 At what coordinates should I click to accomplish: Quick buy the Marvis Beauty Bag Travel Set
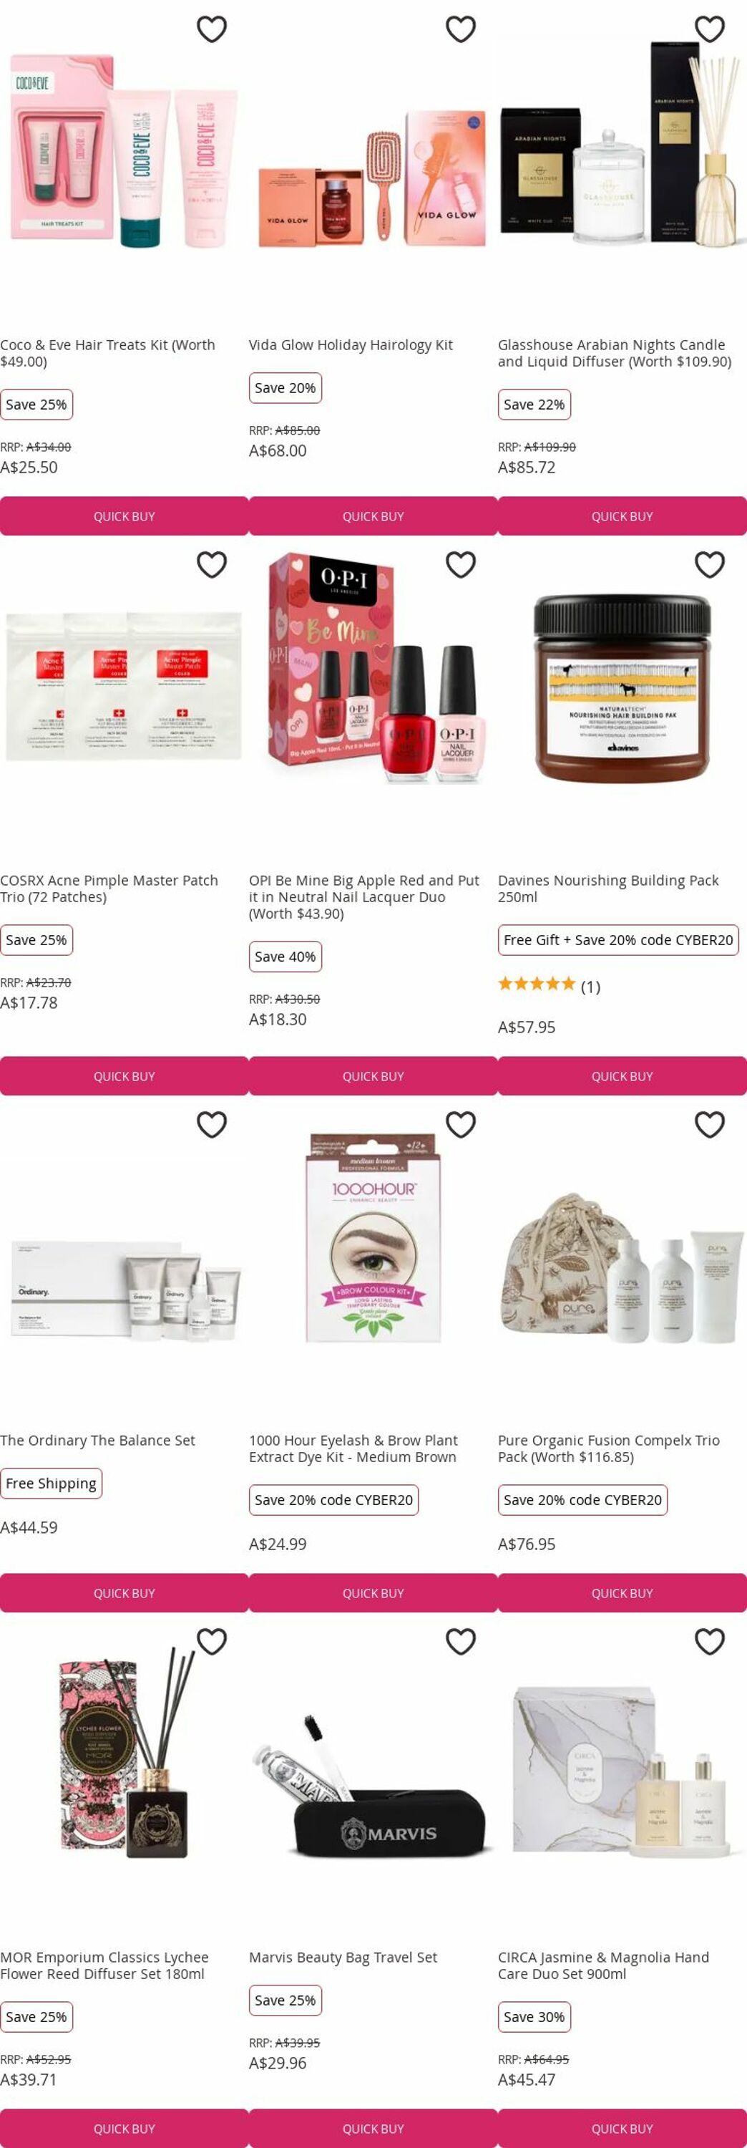(373, 2128)
